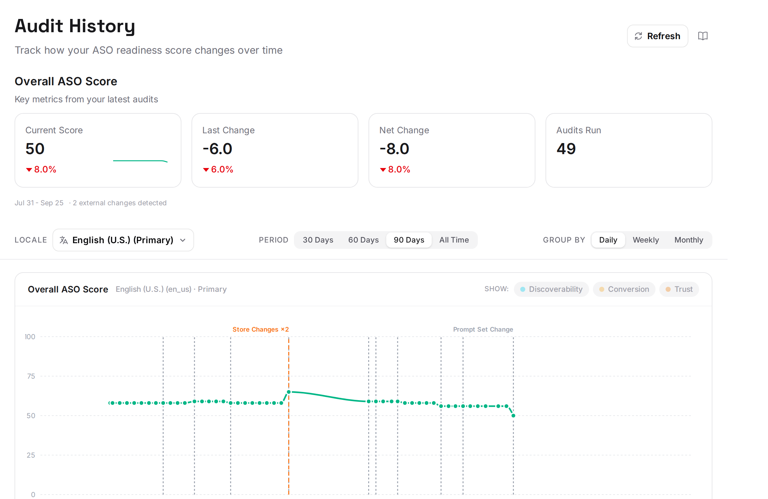Viewport: 768px width, 499px height.
Task: Group audits by Weekly
Action: (x=646, y=240)
